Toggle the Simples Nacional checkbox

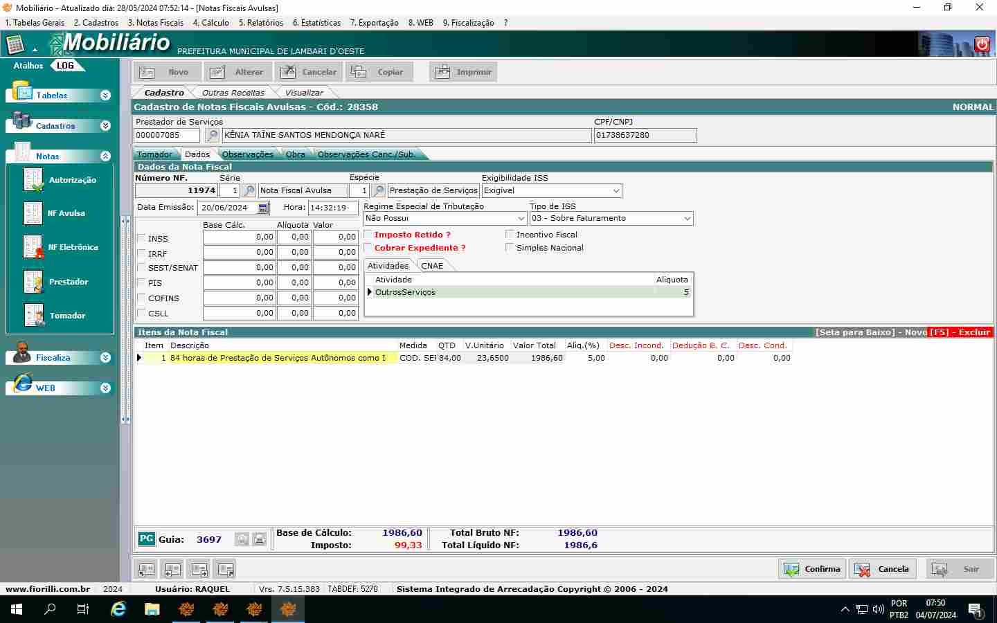point(510,248)
